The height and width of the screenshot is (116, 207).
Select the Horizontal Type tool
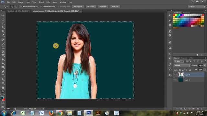pyautogui.click(x=3, y=75)
